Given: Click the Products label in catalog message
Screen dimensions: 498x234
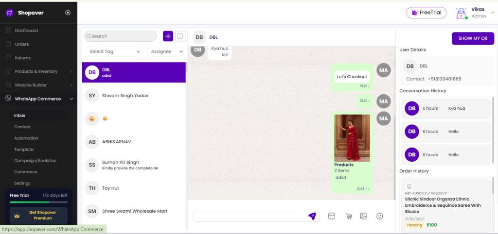Looking at the screenshot, I should [344, 165].
